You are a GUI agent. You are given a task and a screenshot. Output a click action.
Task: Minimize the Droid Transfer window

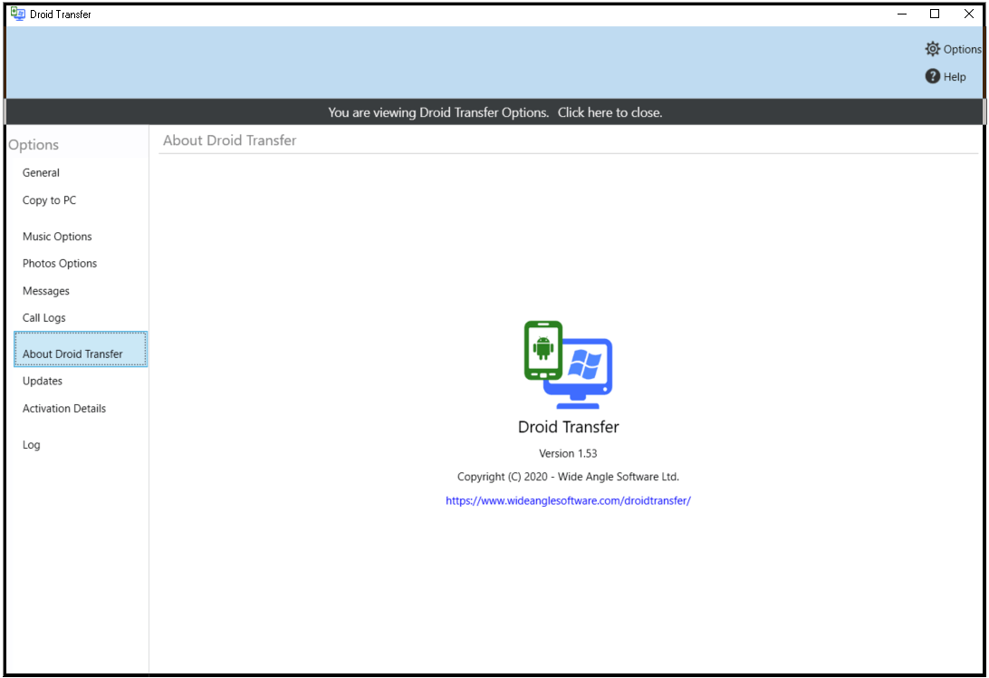coord(902,14)
